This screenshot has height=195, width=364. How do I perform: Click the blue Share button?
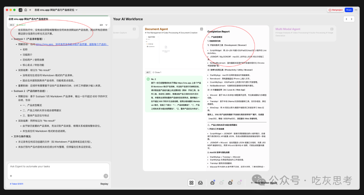(349, 10)
